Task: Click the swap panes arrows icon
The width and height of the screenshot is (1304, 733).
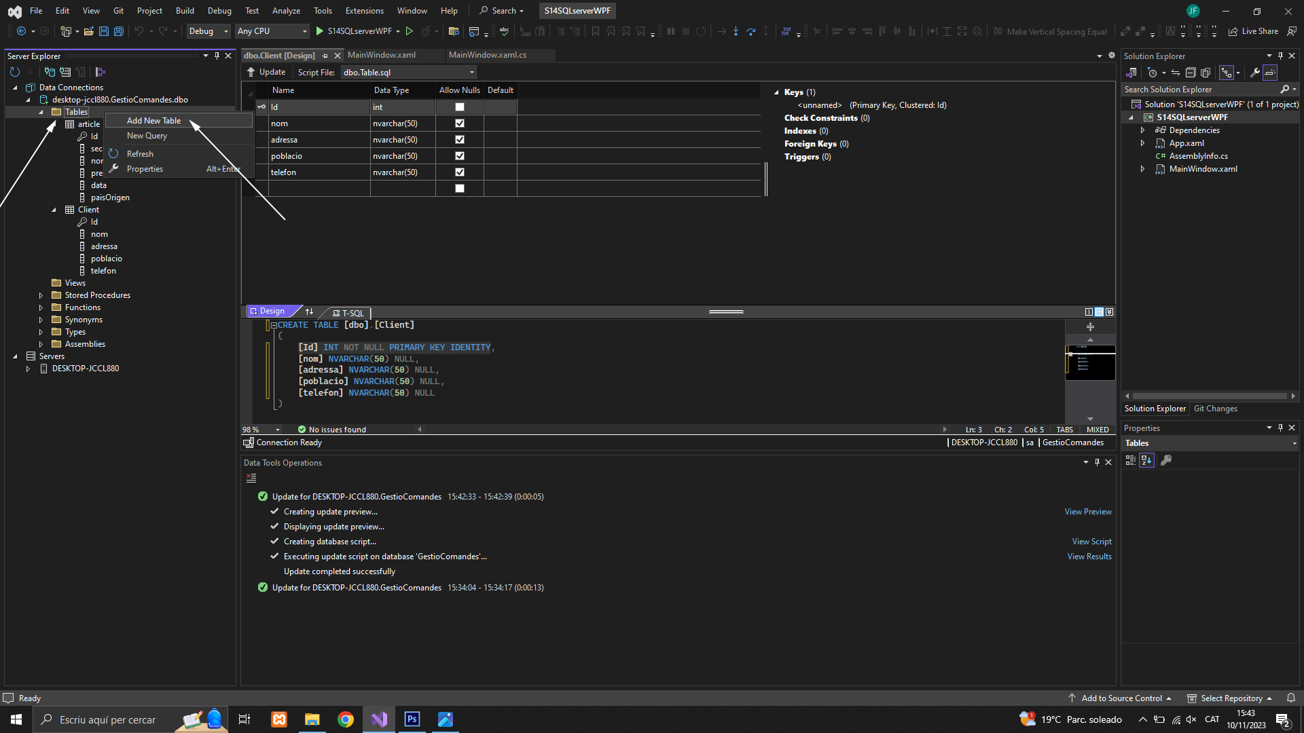Action: (x=310, y=312)
